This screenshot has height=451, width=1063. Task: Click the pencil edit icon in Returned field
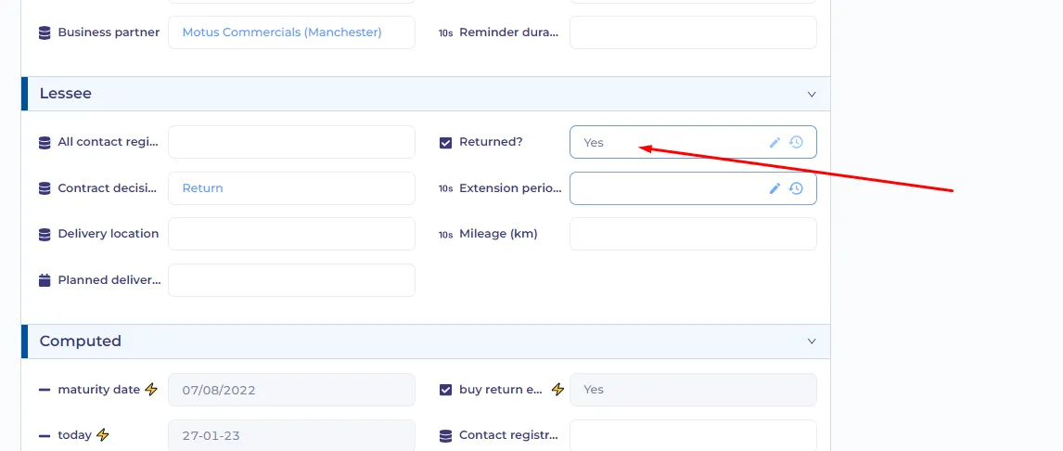pos(775,142)
